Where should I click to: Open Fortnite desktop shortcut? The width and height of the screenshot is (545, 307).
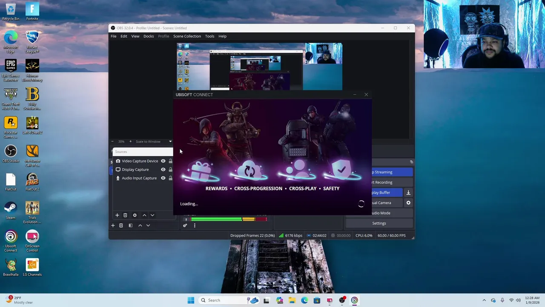click(x=32, y=12)
